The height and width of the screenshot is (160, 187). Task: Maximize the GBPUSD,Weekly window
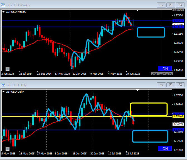coord(171,5)
